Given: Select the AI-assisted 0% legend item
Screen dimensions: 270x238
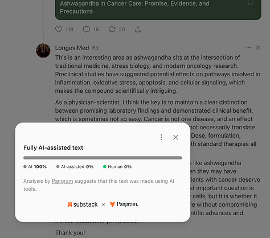Looking at the screenshot, I should [75, 167].
